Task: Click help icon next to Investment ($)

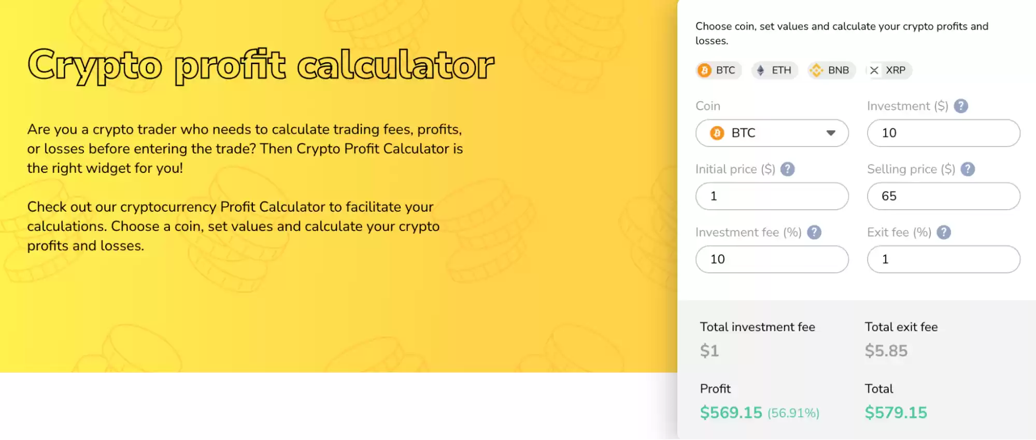Action: click(961, 106)
